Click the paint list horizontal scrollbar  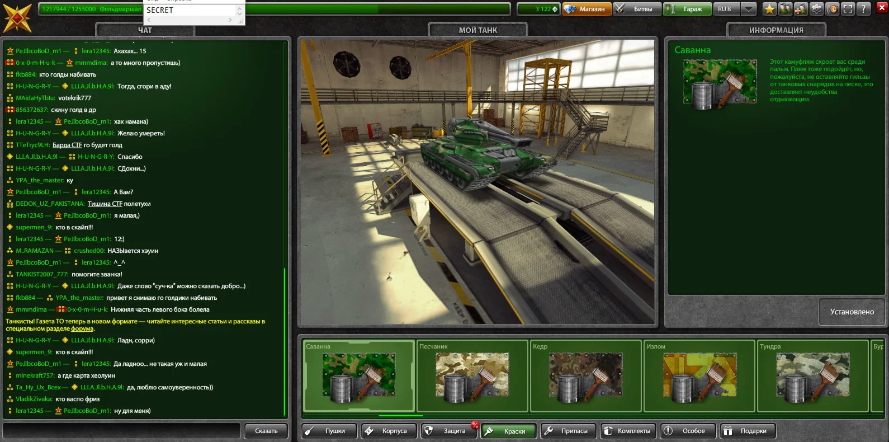coord(400,416)
